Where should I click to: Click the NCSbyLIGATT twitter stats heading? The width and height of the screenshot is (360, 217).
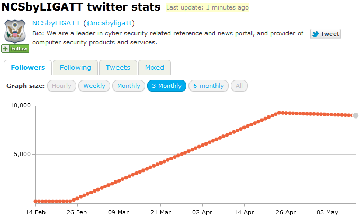(82, 7)
